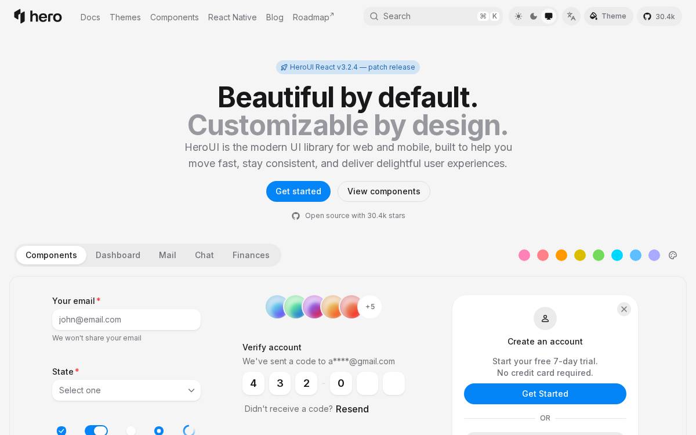
Task: Open GitHub repo with 30.4k stars
Action: 659,16
